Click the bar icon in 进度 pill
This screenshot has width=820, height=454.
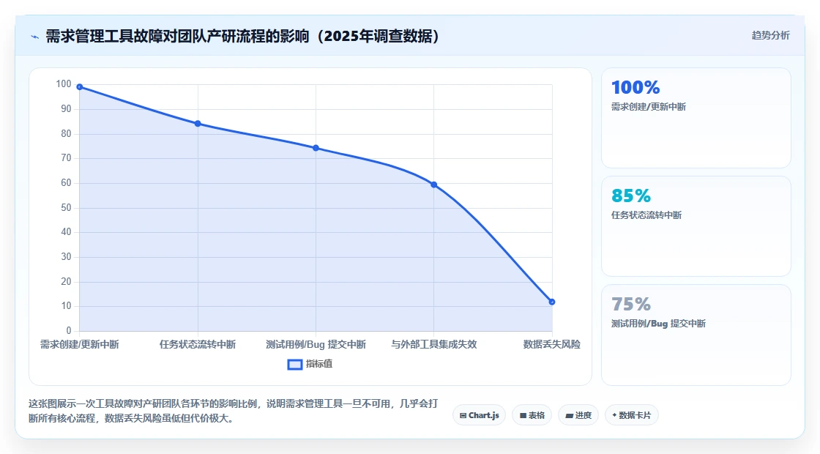click(570, 416)
